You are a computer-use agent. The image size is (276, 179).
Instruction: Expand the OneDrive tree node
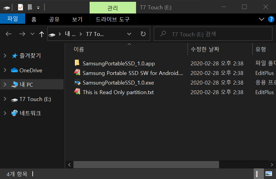tap(5, 70)
